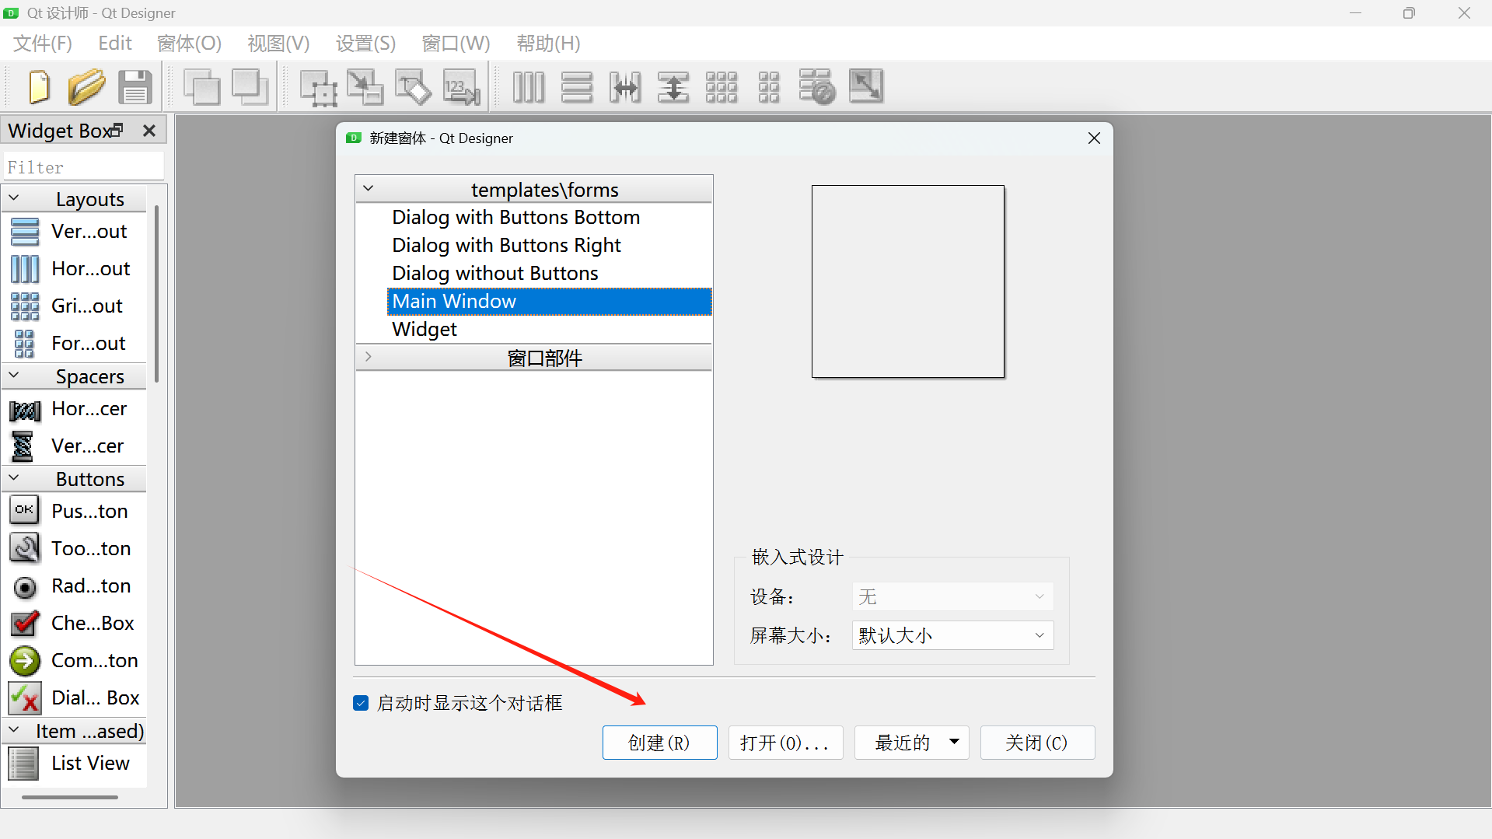Select Dialog with Buttons Bottom template
This screenshot has width=1492, height=839.
pos(550,217)
